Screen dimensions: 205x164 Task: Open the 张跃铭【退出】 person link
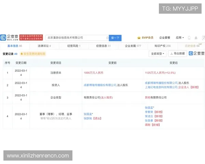pyautogui.click(x=93, y=118)
